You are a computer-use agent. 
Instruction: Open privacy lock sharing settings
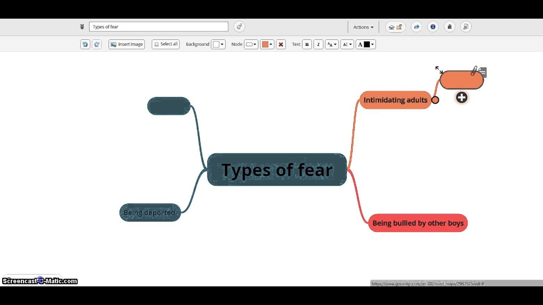click(395, 27)
